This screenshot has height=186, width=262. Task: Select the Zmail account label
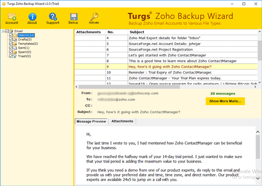pyautogui.click(x=18, y=31)
